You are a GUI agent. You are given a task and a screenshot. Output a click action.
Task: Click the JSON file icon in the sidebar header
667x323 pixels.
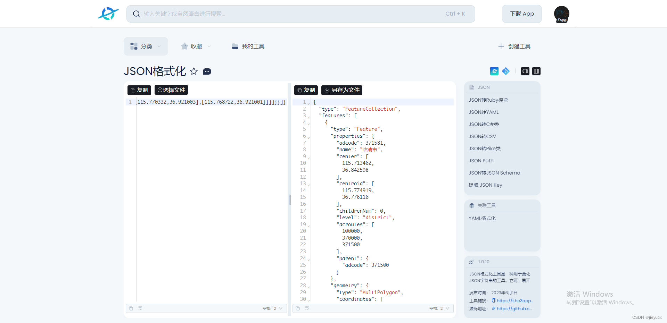472,87
